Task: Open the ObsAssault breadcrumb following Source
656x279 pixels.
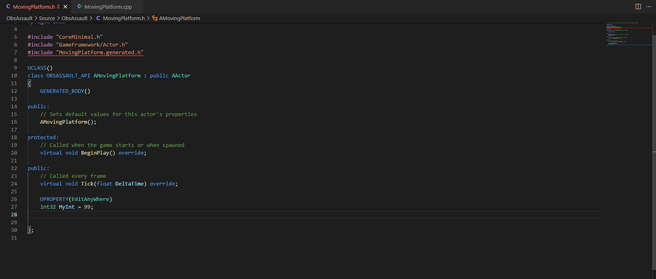Action: click(x=74, y=18)
